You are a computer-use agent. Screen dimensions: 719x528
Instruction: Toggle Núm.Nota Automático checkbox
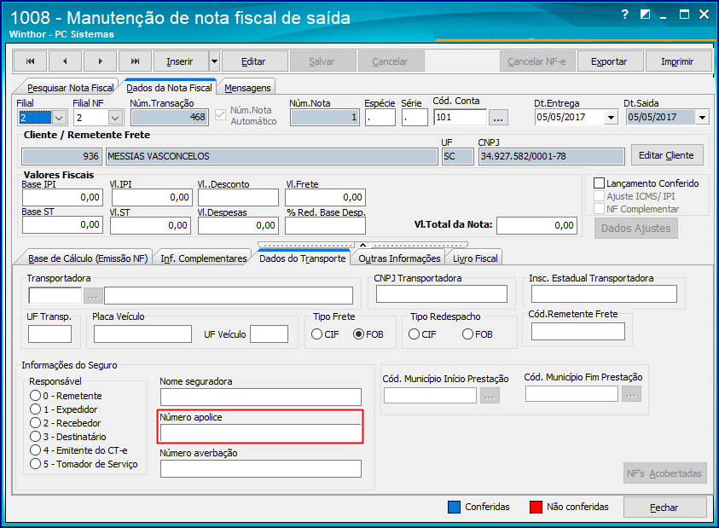(221, 114)
